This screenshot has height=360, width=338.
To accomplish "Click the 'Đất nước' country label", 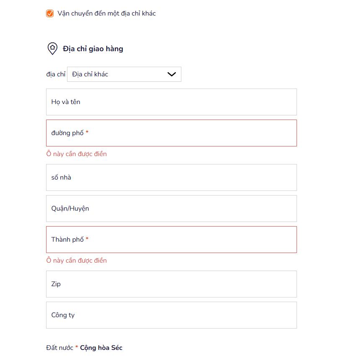I will click(x=59, y=348).
